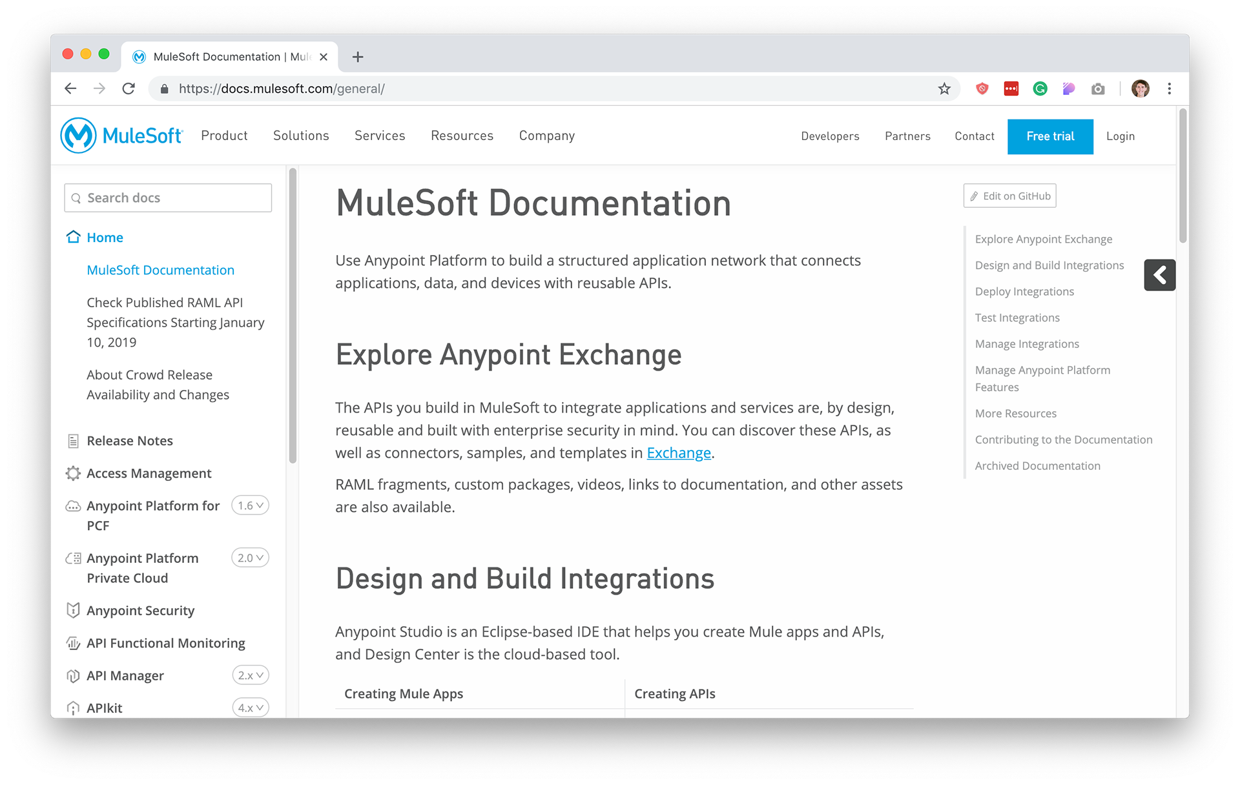Click the Anypoint Security shield icon
The width and height of the screenshot is (1240, 785).
coord(74,610)
